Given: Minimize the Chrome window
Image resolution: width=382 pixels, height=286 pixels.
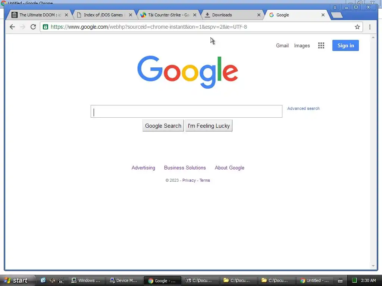Looking at the screenshot, I should pos(346,7).
